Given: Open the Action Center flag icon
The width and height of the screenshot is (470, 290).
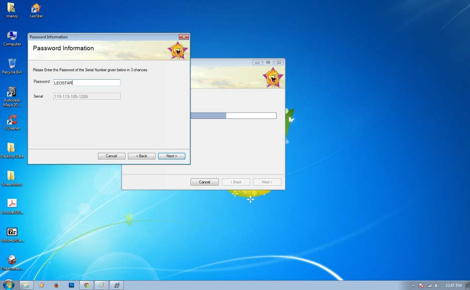Looking at the screenshot, I should tap(421, 286).
